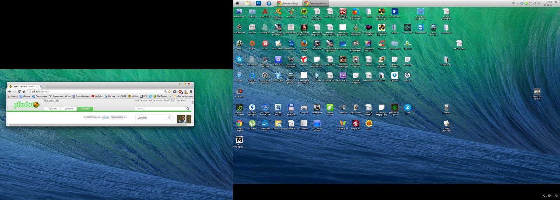560x200 pixels.
Task: Launch the Battlefield 3 shortcut
Action: 317,44
